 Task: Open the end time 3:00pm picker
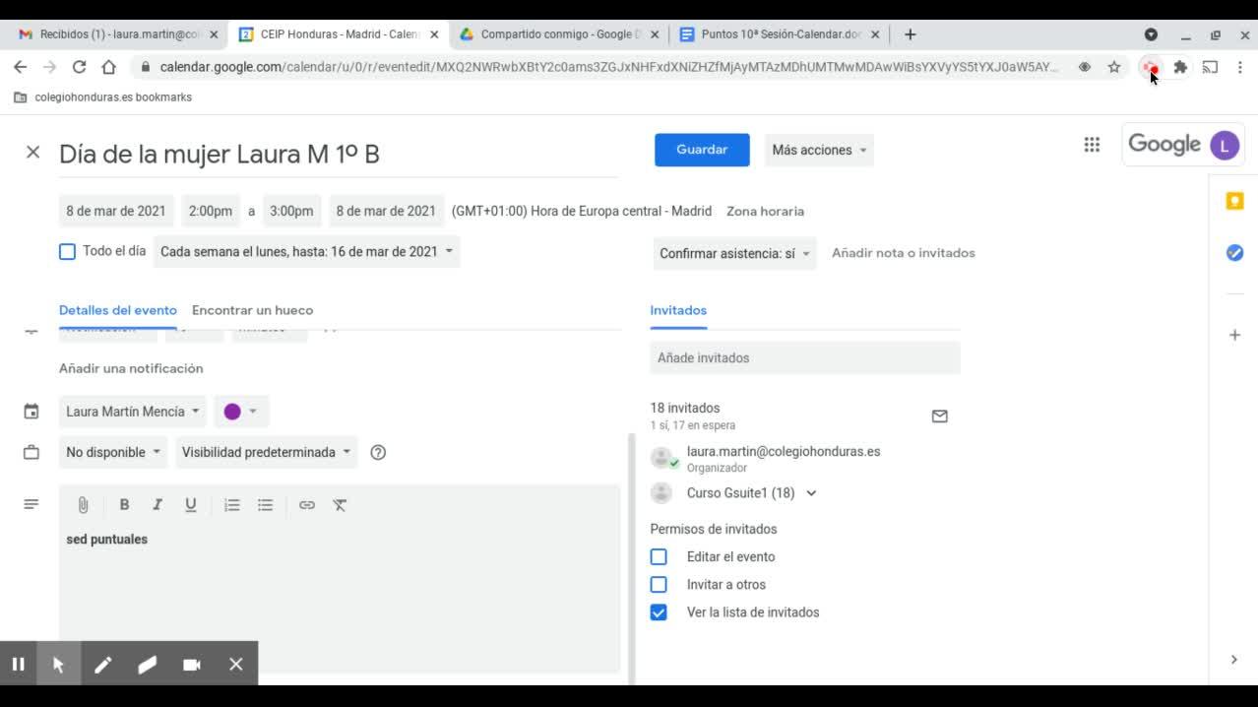291,211
